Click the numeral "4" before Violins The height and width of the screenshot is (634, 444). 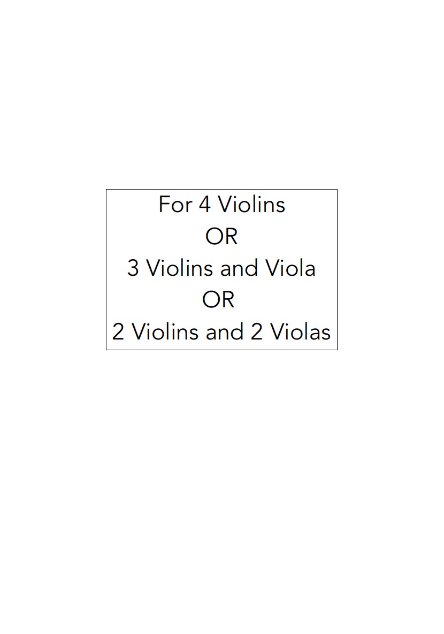tap(204, 205)
